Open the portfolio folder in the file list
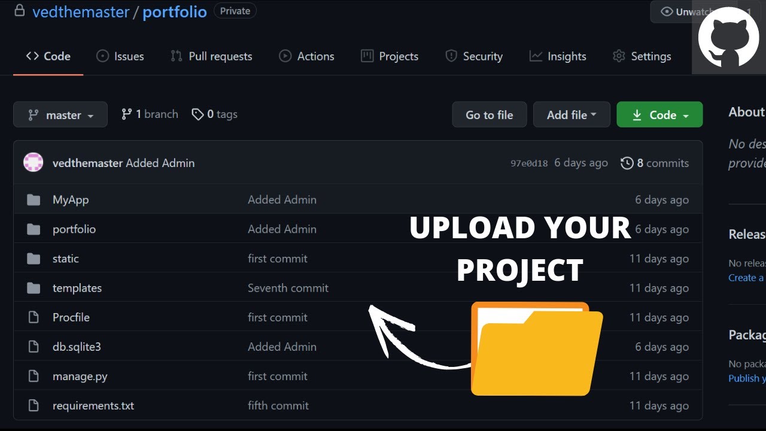 (74, 229)
